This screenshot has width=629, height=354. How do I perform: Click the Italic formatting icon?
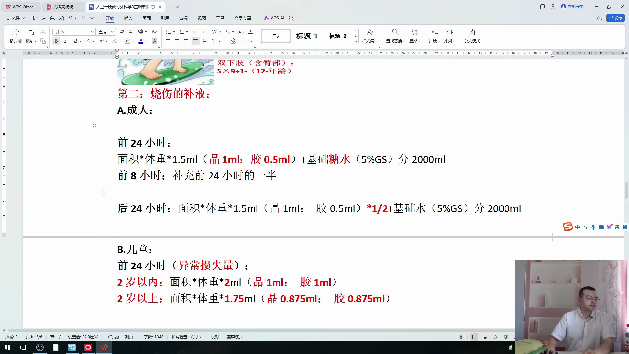[65, 41]
